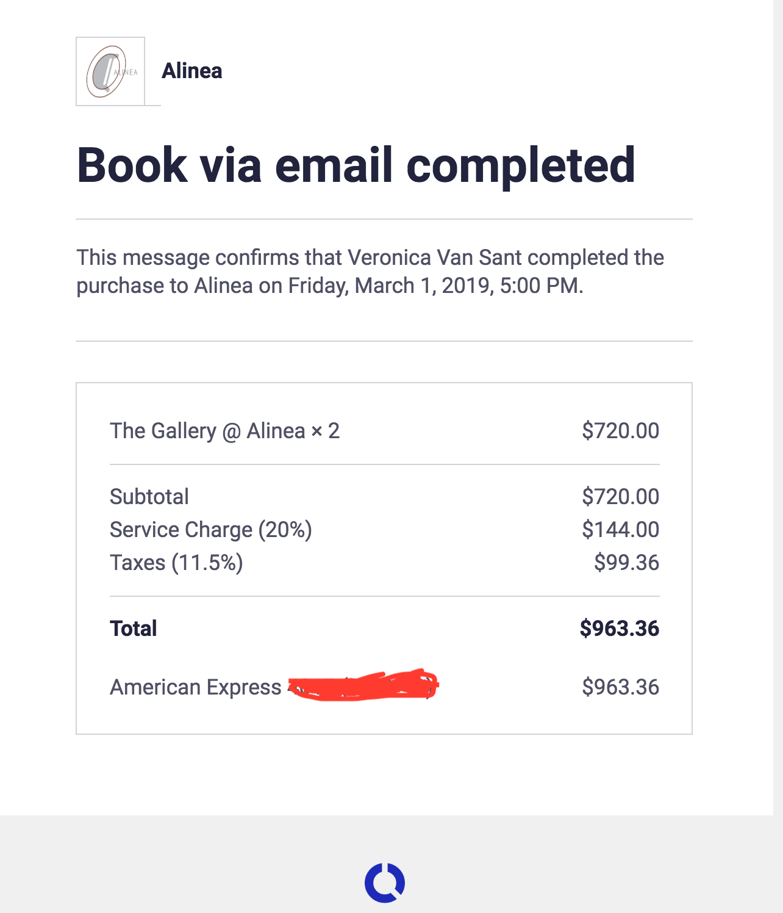Click the $144.00 service charge amount
The height and width of the screenshot is (913, 783).
pos(620,530)
